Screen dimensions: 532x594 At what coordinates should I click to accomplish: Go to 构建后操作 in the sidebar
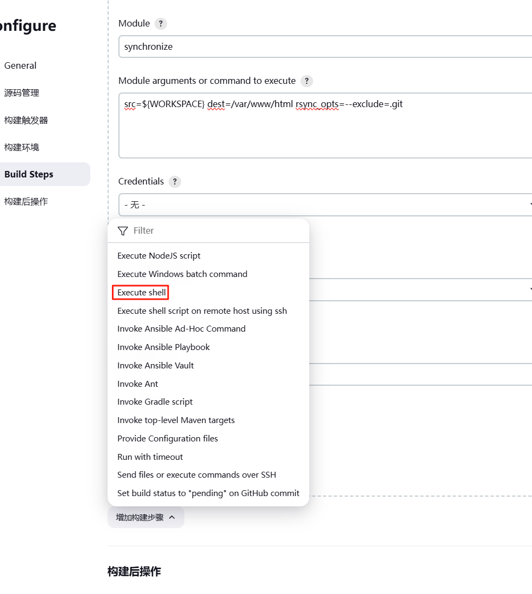coord(26,202)
